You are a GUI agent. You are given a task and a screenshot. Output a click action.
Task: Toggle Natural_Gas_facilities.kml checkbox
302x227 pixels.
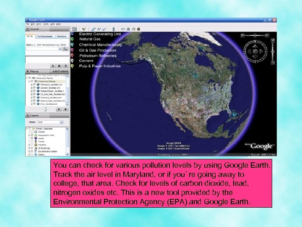point(34,100)
